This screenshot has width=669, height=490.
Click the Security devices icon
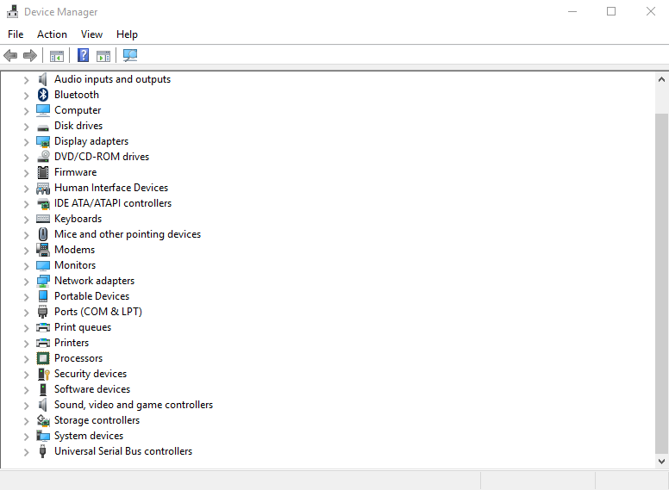43,374
